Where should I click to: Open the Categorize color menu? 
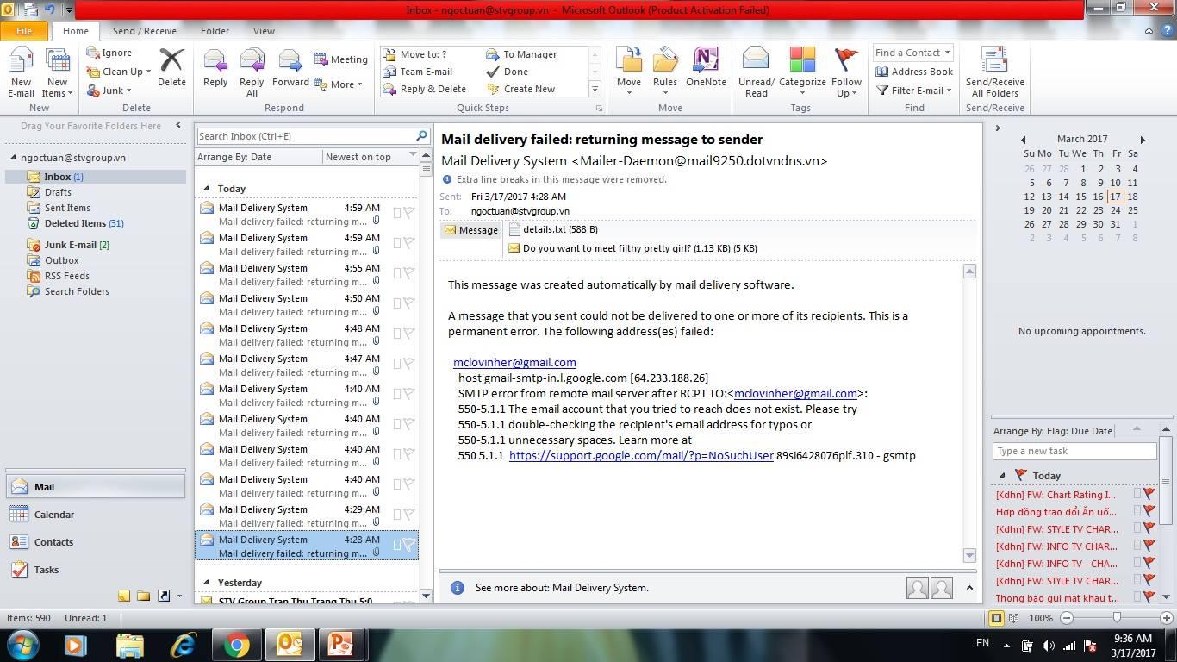pyautogui.click(x=802, y=72)
